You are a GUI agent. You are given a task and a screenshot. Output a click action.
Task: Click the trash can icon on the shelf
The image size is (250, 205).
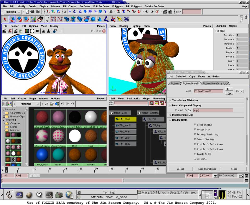pyautogui.click(x=246, y=17)
